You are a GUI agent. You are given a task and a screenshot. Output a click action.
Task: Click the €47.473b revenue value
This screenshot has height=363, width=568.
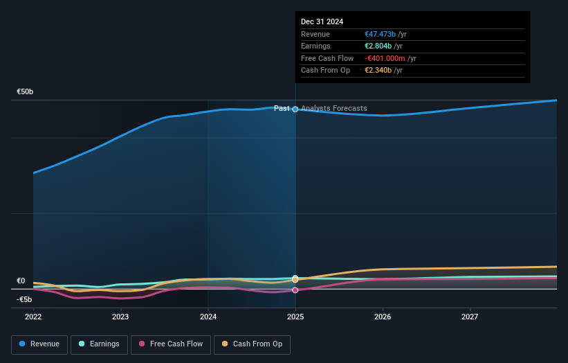pos(380,34)
